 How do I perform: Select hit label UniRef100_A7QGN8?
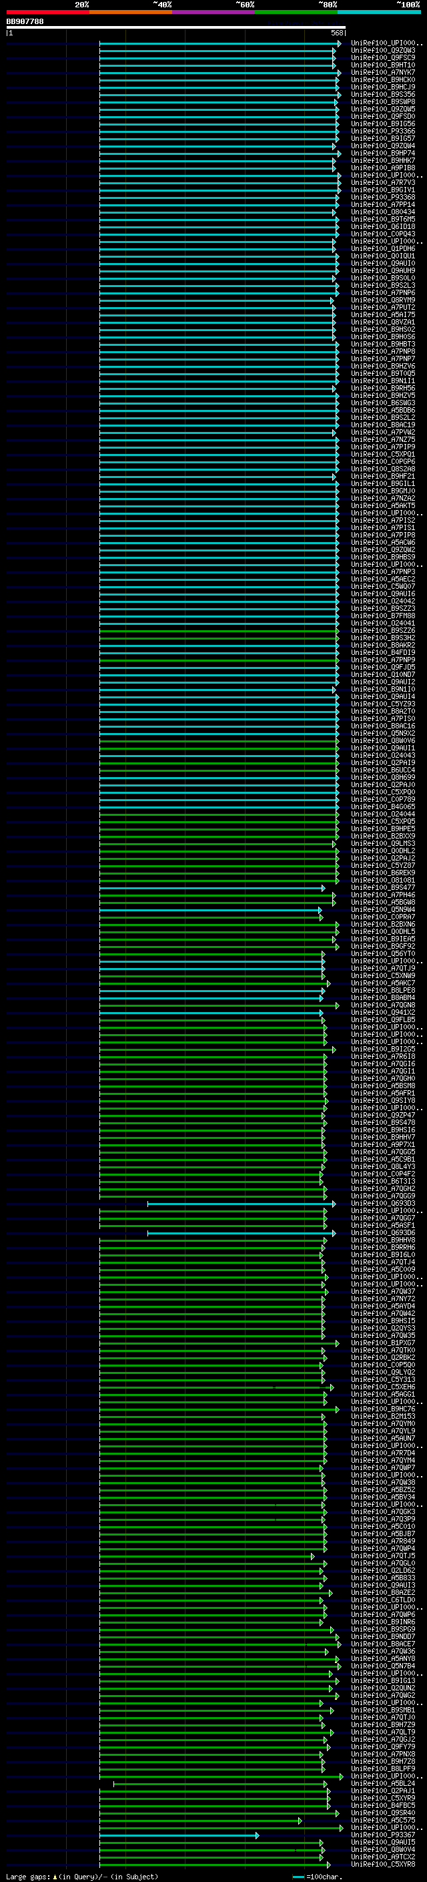click(383, 1005)
